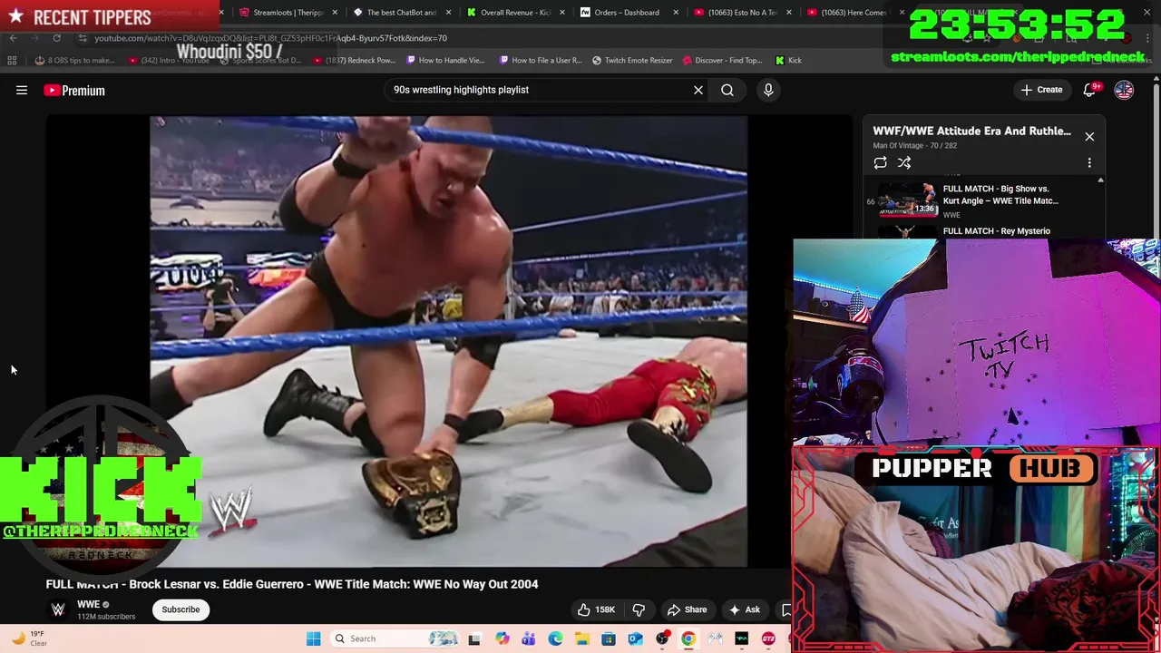Open How to Handle Vie... bookmark
This screenshot has width=1161, height=653.
pyautogui.click(x=445, y=60)
